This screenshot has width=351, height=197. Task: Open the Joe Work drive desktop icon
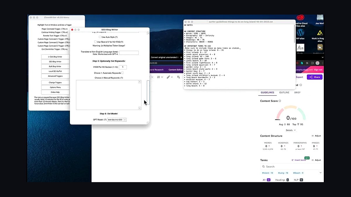[x=320, y=18]
